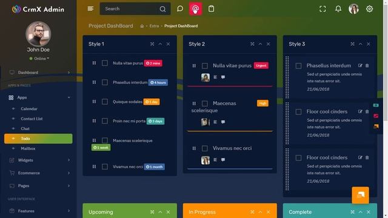Screen dimensions: 388x218
Task: Check Vivamus nec orci in Style 1
Action: point(105,167)
